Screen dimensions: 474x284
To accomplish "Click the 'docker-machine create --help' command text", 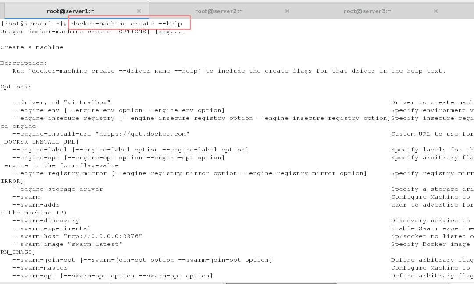I will pos(127,24).
